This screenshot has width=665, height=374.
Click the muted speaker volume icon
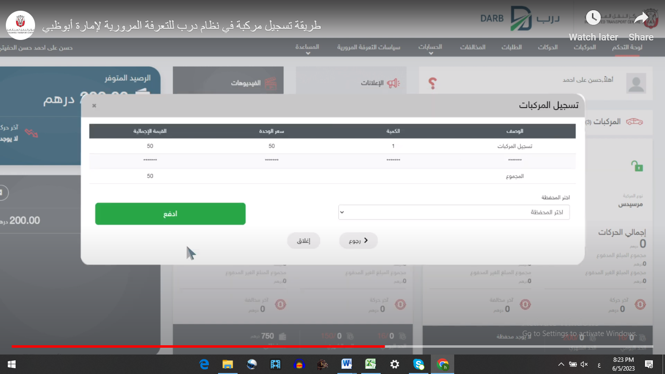click(585, 364)
